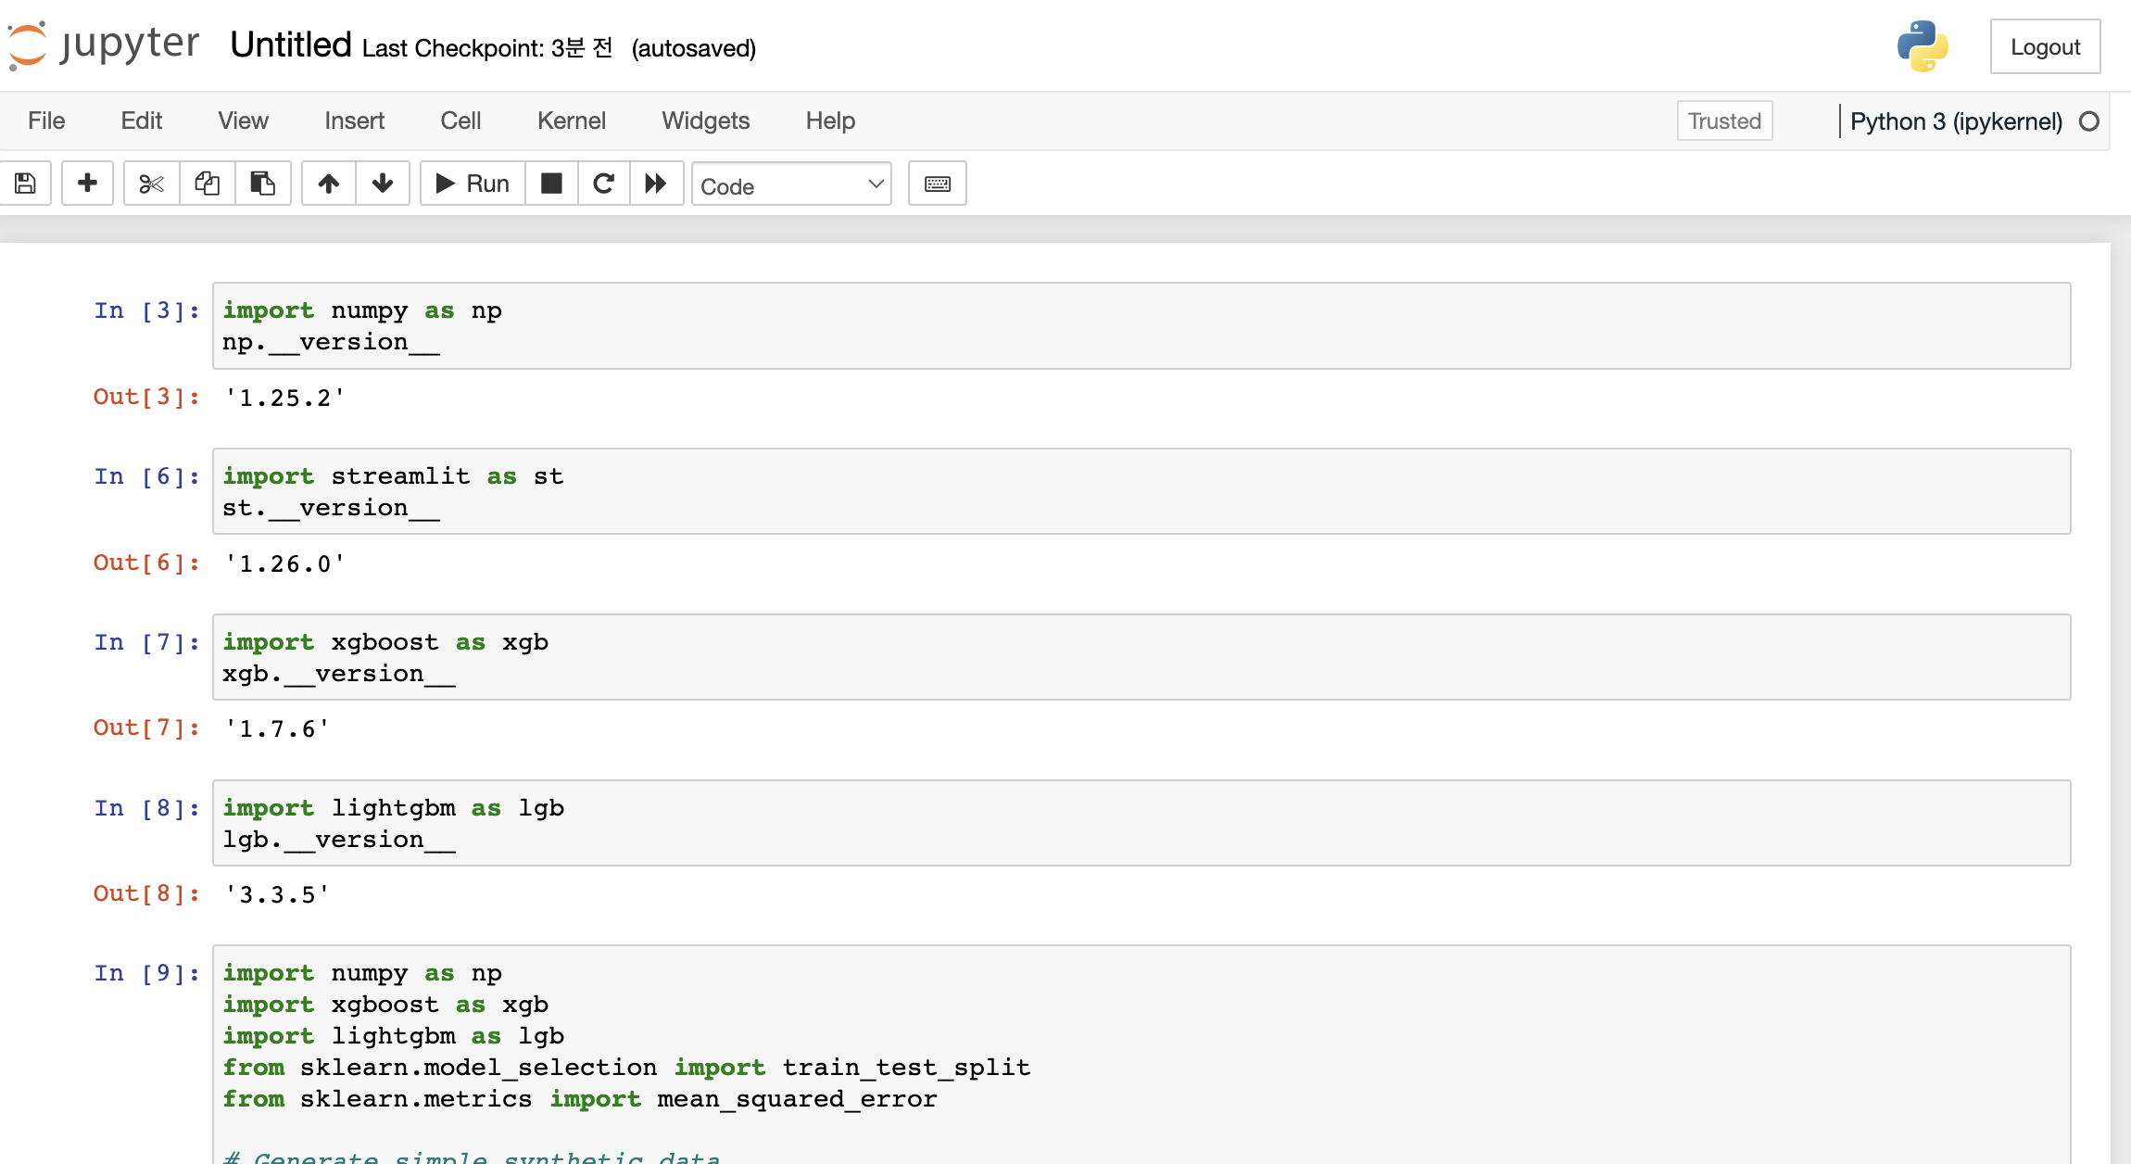Click the Python 3 (ipykernel) kernel name
This screenshot has height=1164, width=2131.
1956,121
